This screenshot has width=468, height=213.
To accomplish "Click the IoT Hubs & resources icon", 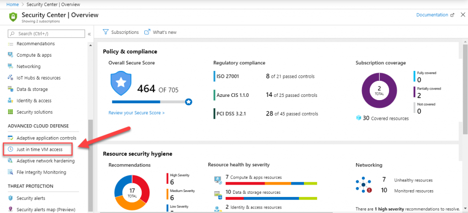I will pyautogui.click(x=11, y=78).
